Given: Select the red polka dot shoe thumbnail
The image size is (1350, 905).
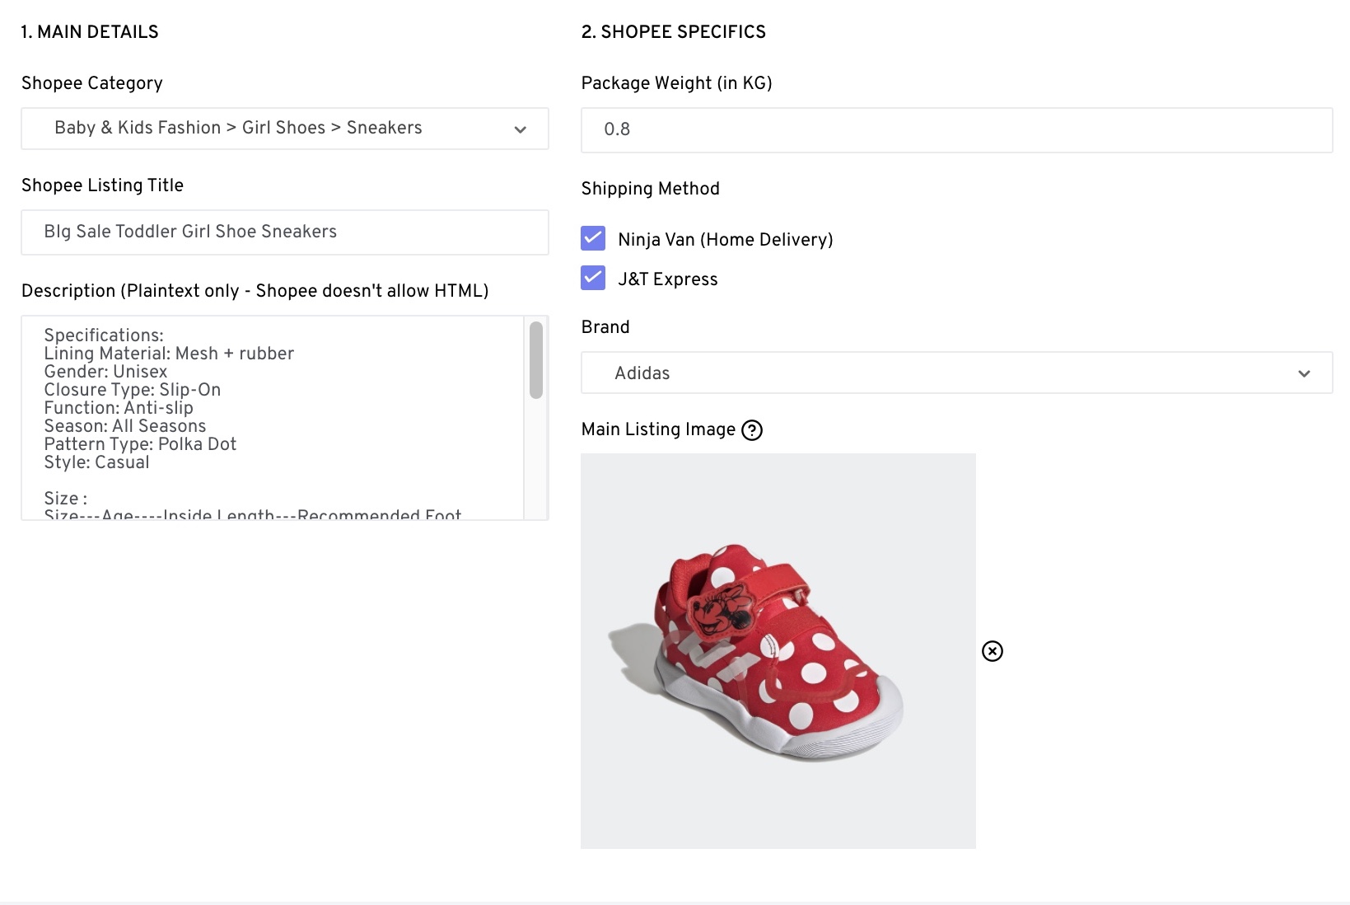Looking at the screenshot, I should coord(778,651).
